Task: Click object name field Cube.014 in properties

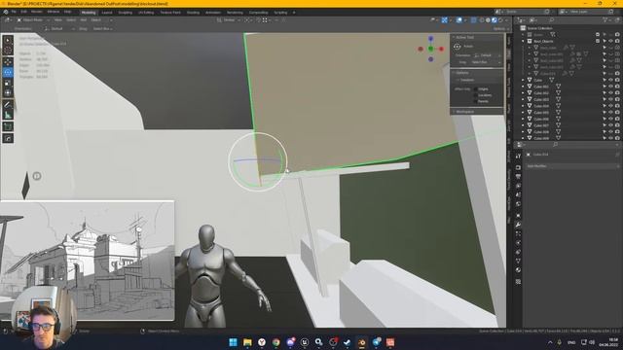Action: 572,155
